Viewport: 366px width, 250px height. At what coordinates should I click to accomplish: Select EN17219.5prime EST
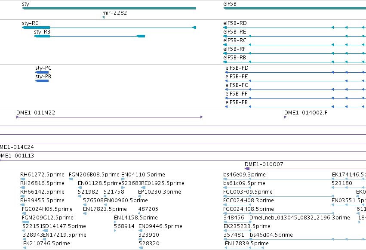tap(45, 240)
